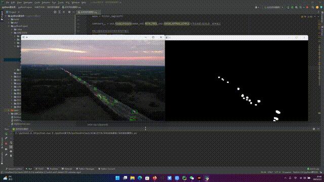Click the red Stop icon in Run panel
Image resolution: width=324 pixels, height=182 pixels.
[6, 143]
